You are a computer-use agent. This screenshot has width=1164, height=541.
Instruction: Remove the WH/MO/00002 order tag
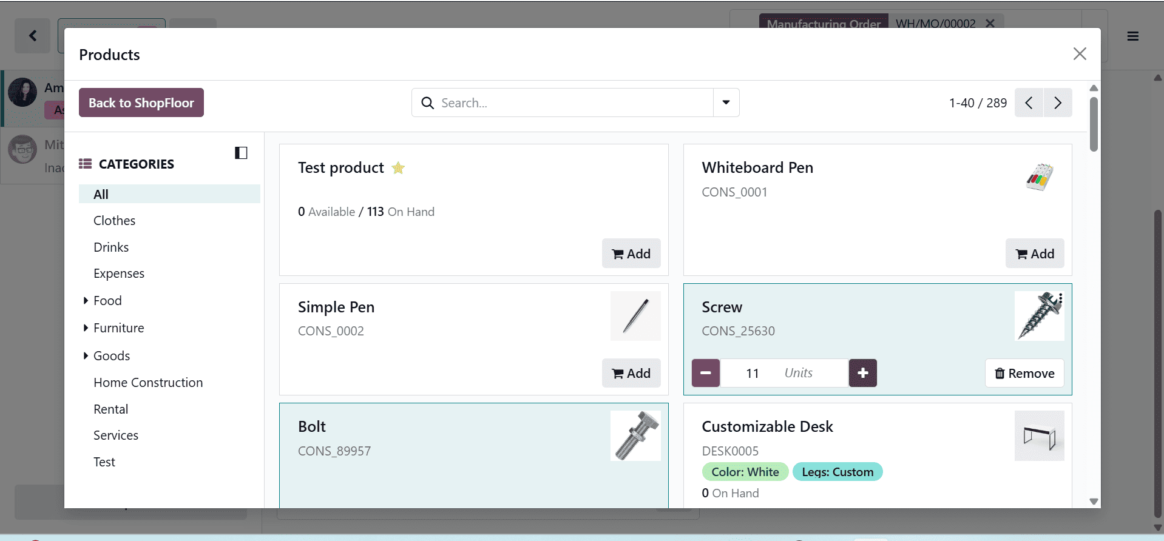click(990, 24)
